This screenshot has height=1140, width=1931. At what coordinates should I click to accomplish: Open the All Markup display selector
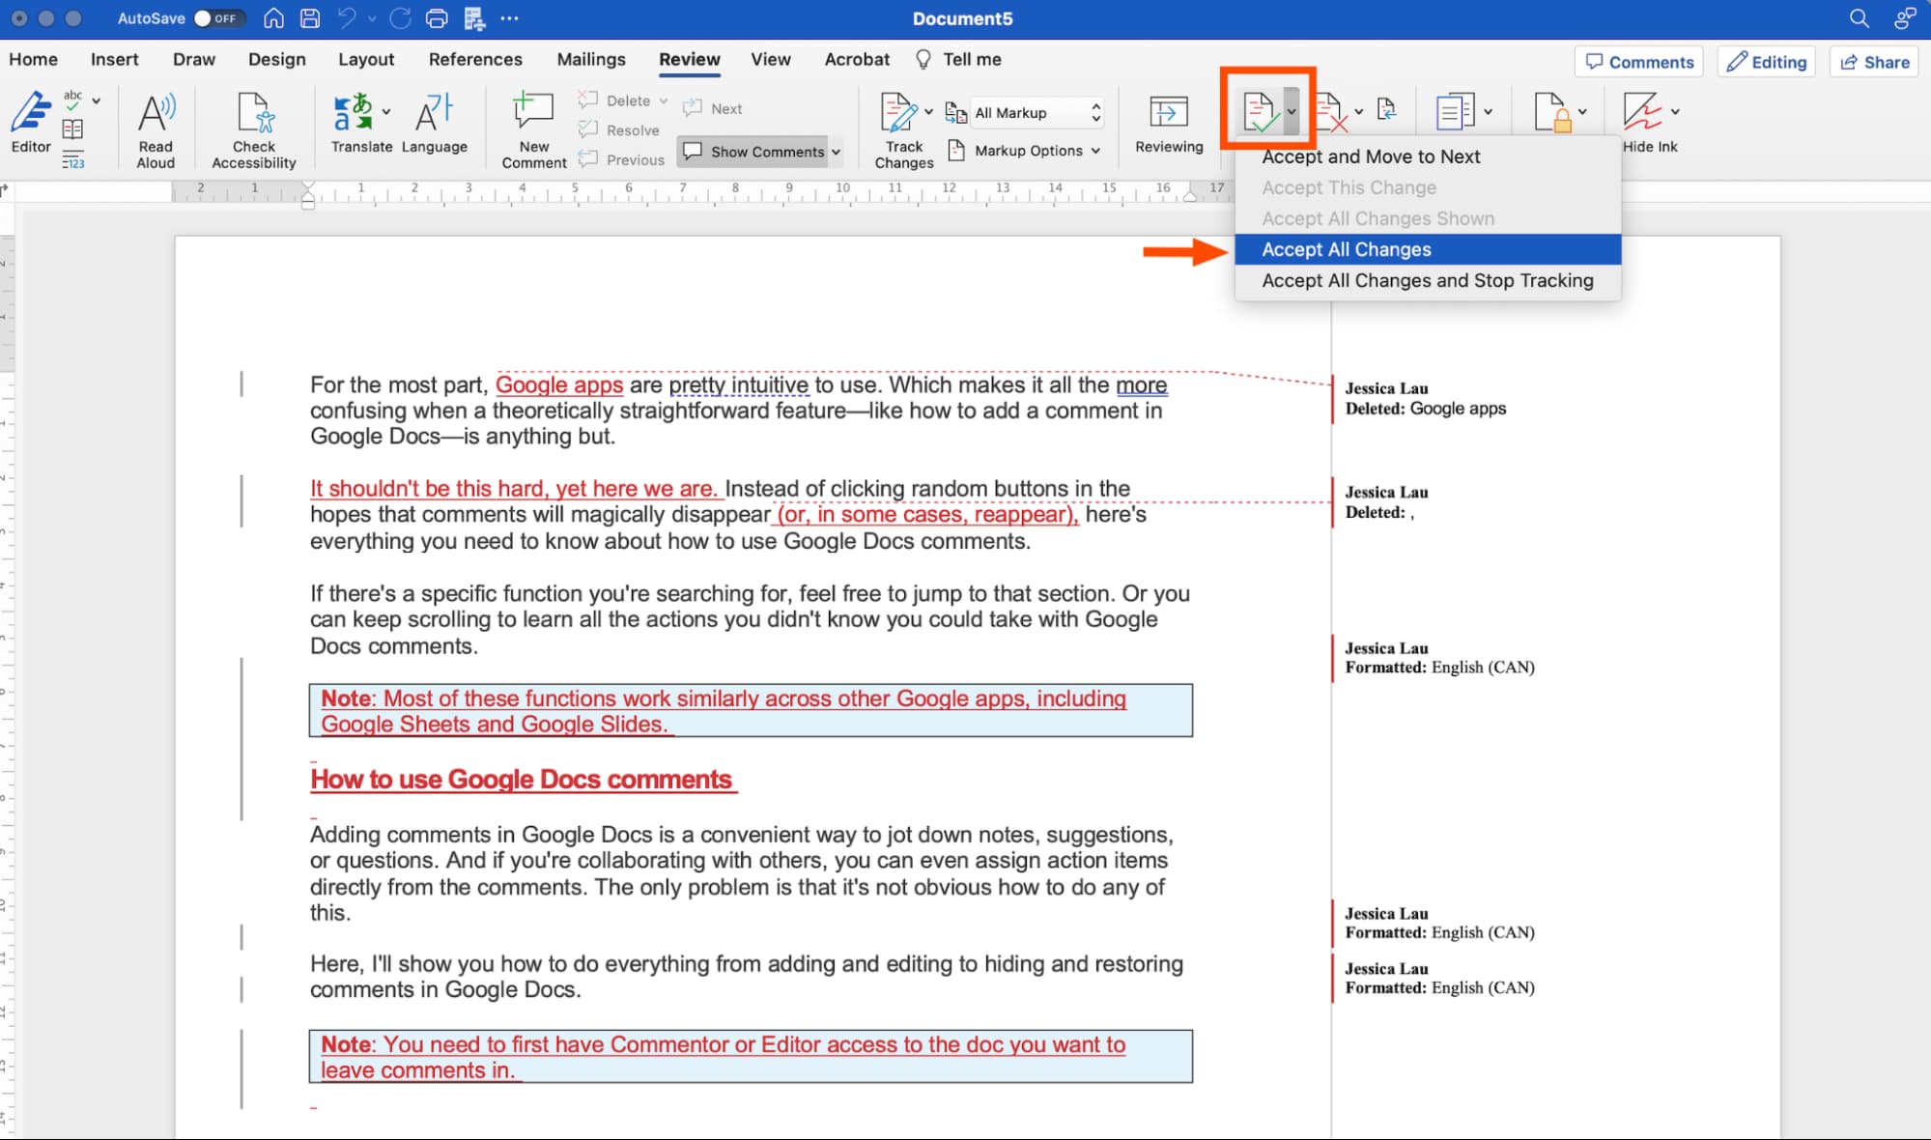(x=1037, y=113)
